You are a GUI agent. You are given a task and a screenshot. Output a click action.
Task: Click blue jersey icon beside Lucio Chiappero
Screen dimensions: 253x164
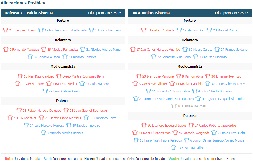coord(91,30)
